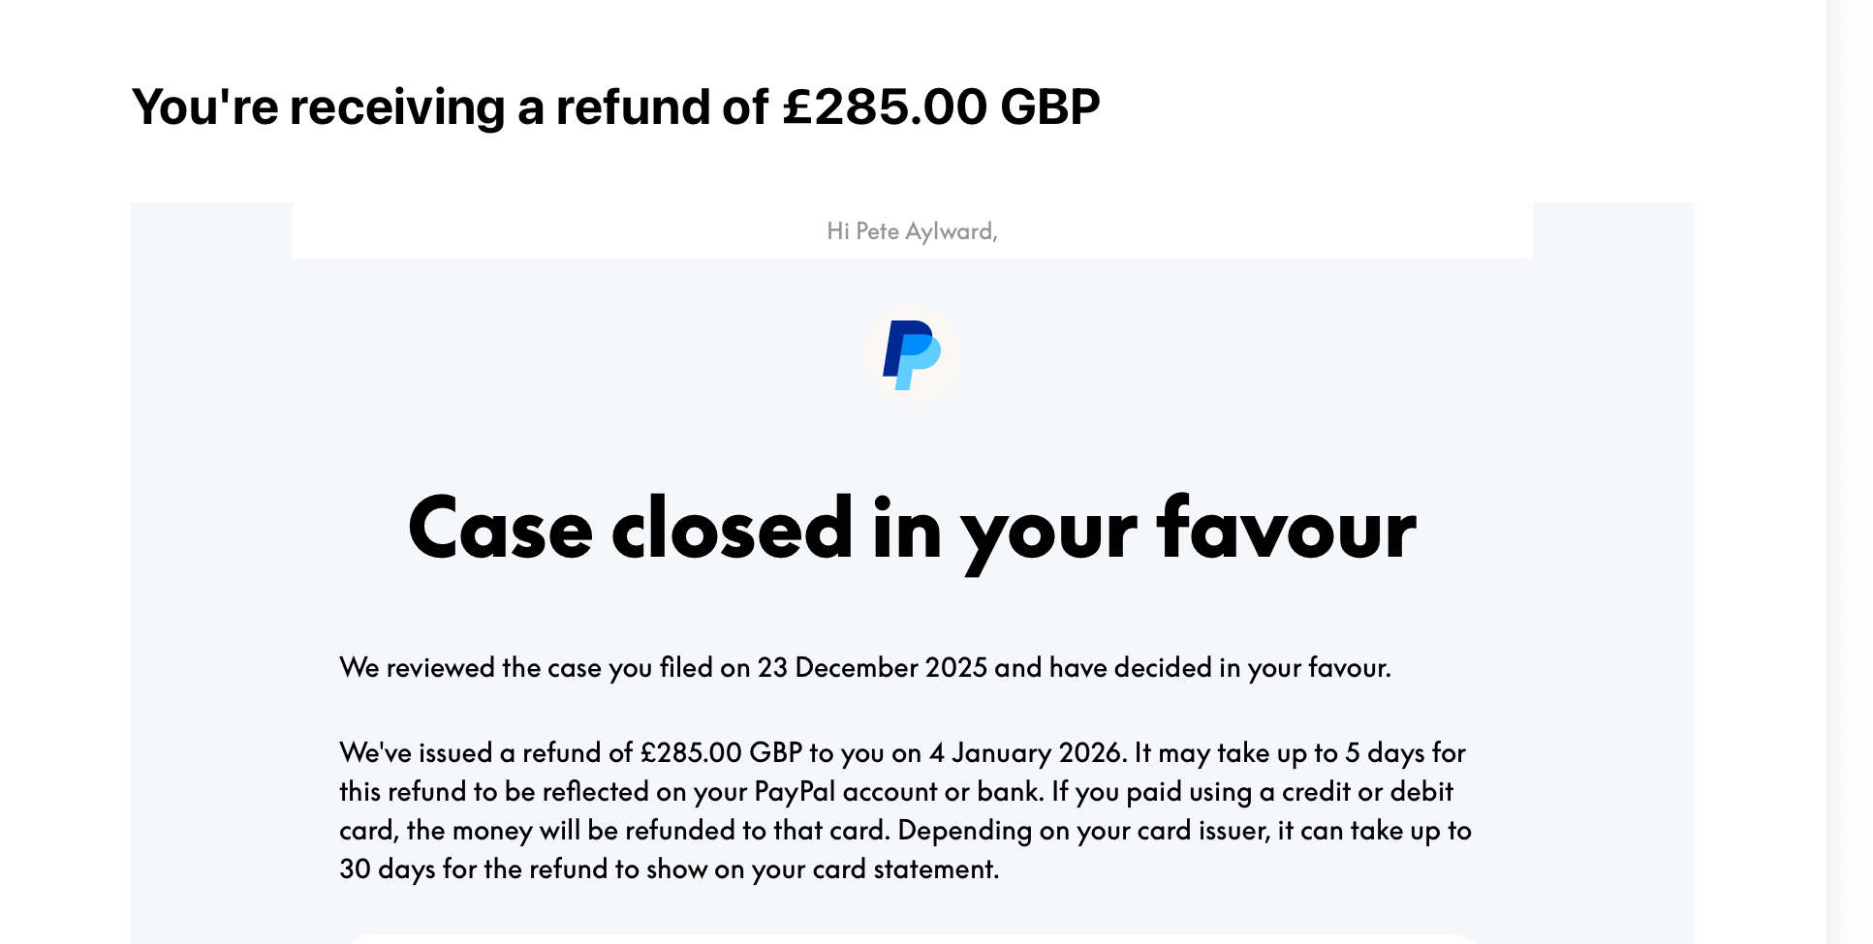Click "You're receiving" in the subject line

[x=318, y=107]
